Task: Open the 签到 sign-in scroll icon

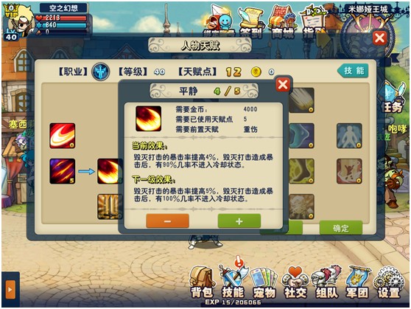Action: (x=251, y=23)
